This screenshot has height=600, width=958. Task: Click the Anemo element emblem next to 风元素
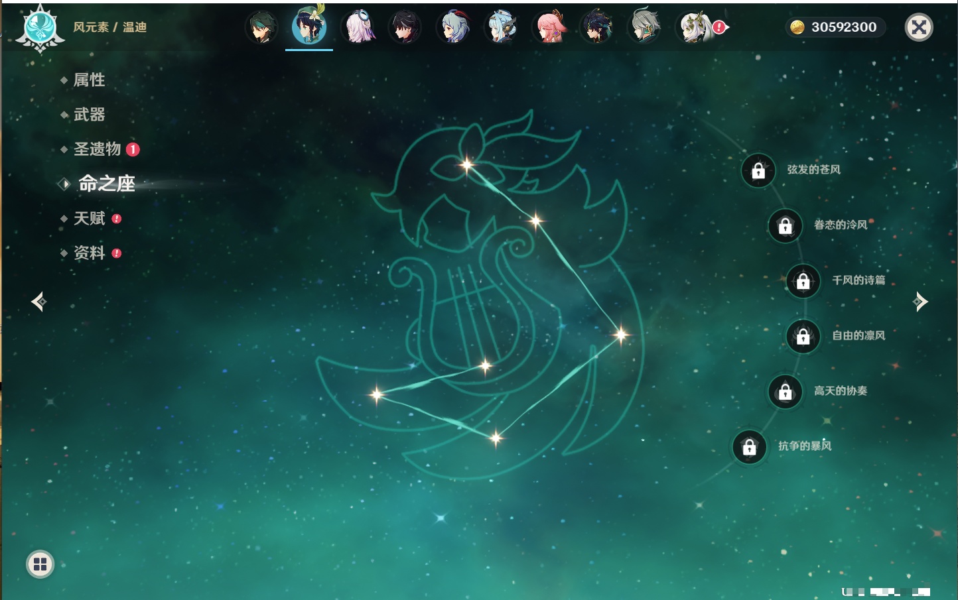coord(40,28)
